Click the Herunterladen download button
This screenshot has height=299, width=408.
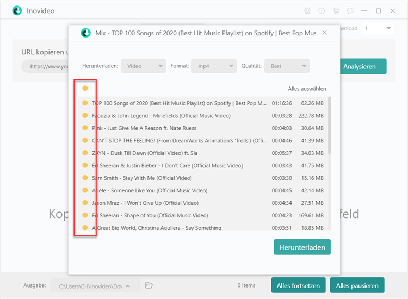[302, 247]
